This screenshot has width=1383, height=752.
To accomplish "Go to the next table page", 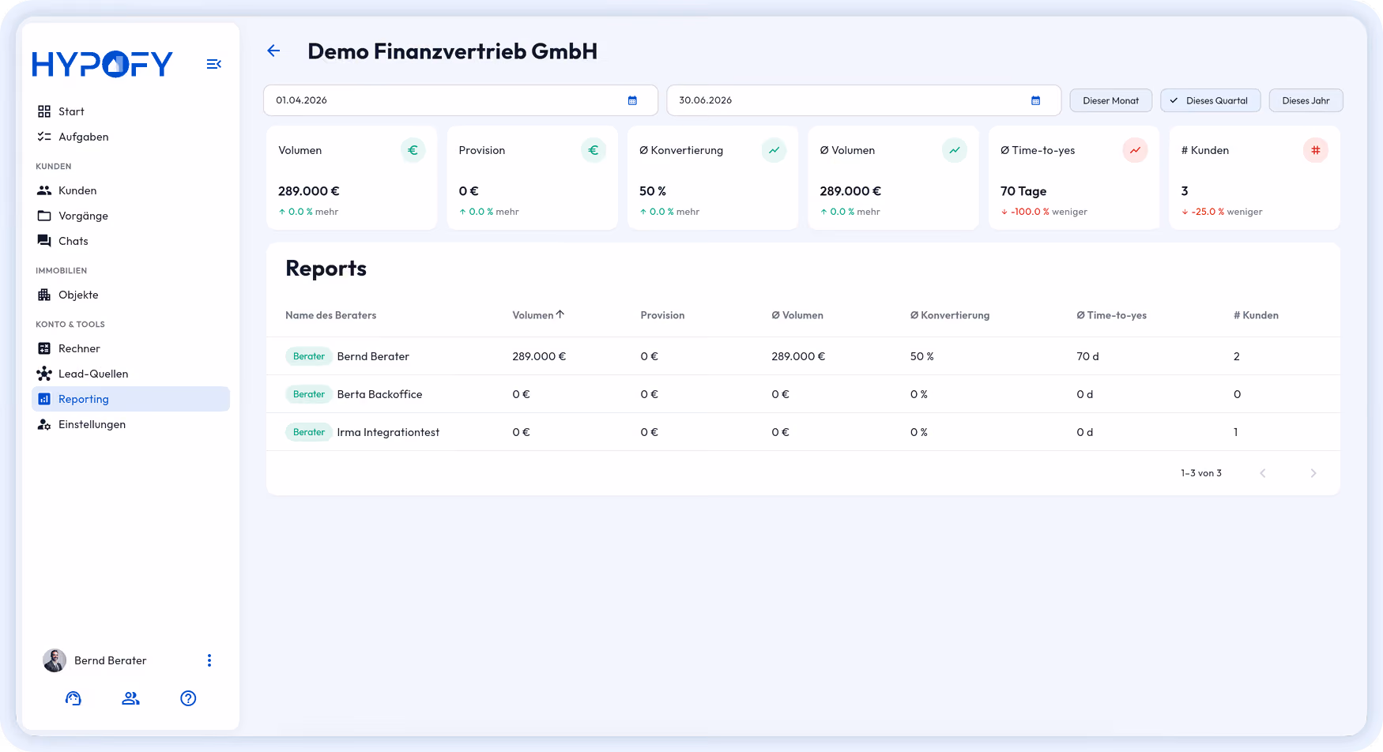I will tap(1313, 473).
